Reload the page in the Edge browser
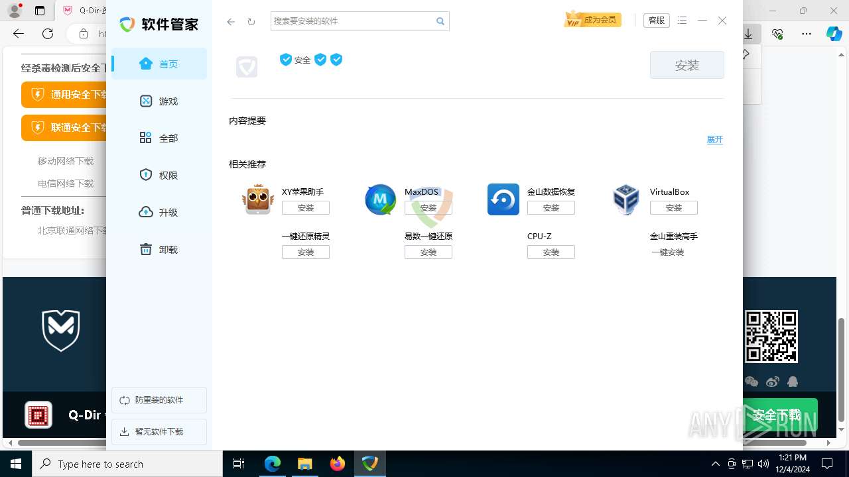Screen dimensions: 849x477 (x=48, y=34)
